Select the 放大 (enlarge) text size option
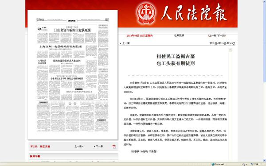This screenshot has height=166, width=266. 213,43
